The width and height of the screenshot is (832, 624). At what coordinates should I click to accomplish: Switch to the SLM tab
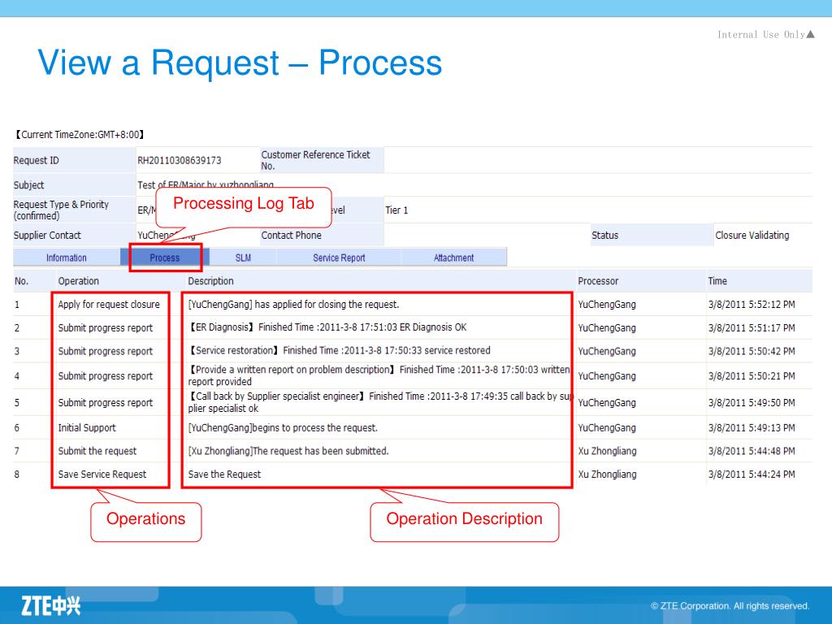[x=243, y=258]
